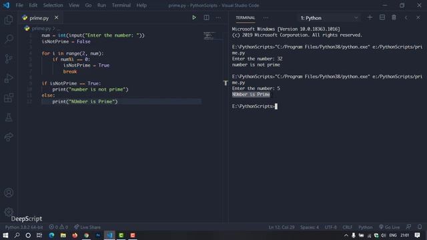Select language mode Python in status bar
427x240 pixels.
[x=365, y=227]
